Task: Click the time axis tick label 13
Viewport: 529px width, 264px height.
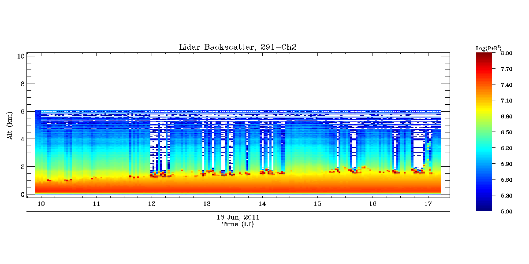Action: (207, 204)
